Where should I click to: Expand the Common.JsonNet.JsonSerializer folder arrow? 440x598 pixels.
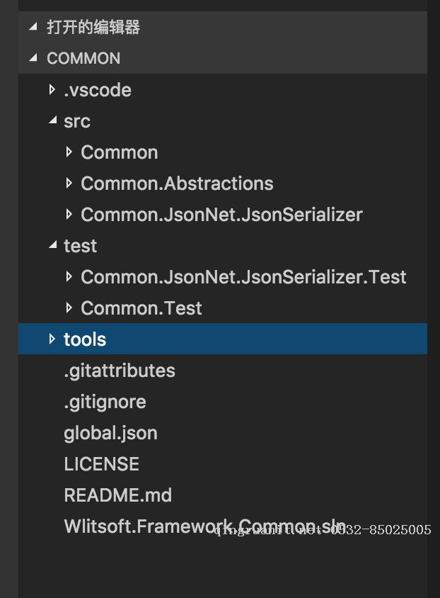pos(69,214)
